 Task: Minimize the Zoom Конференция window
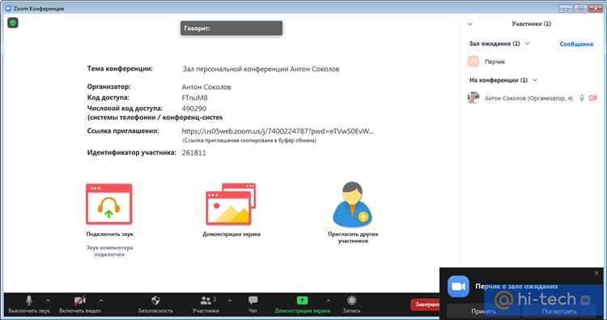[x=565, y=8]
